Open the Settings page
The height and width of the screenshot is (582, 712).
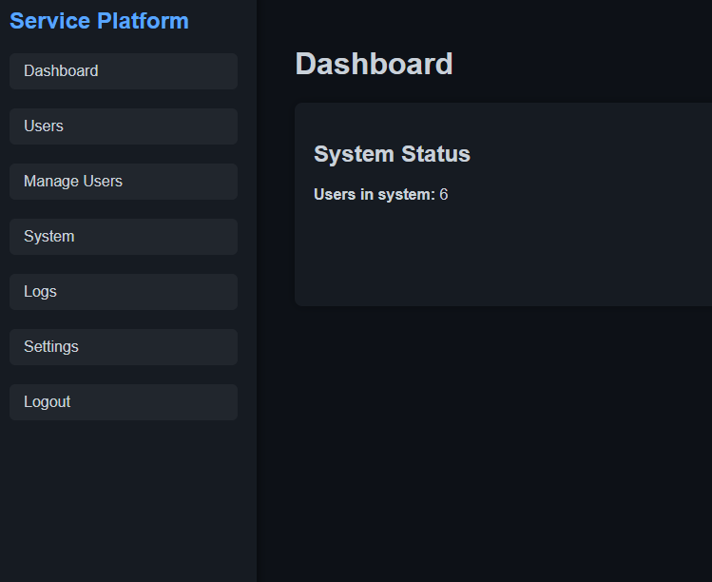click(124, 347)
